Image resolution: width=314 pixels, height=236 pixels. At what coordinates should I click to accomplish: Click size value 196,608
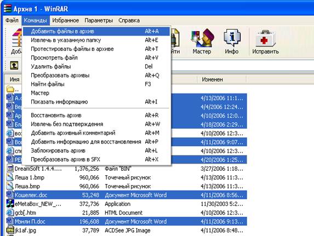[x=89, y=222]
